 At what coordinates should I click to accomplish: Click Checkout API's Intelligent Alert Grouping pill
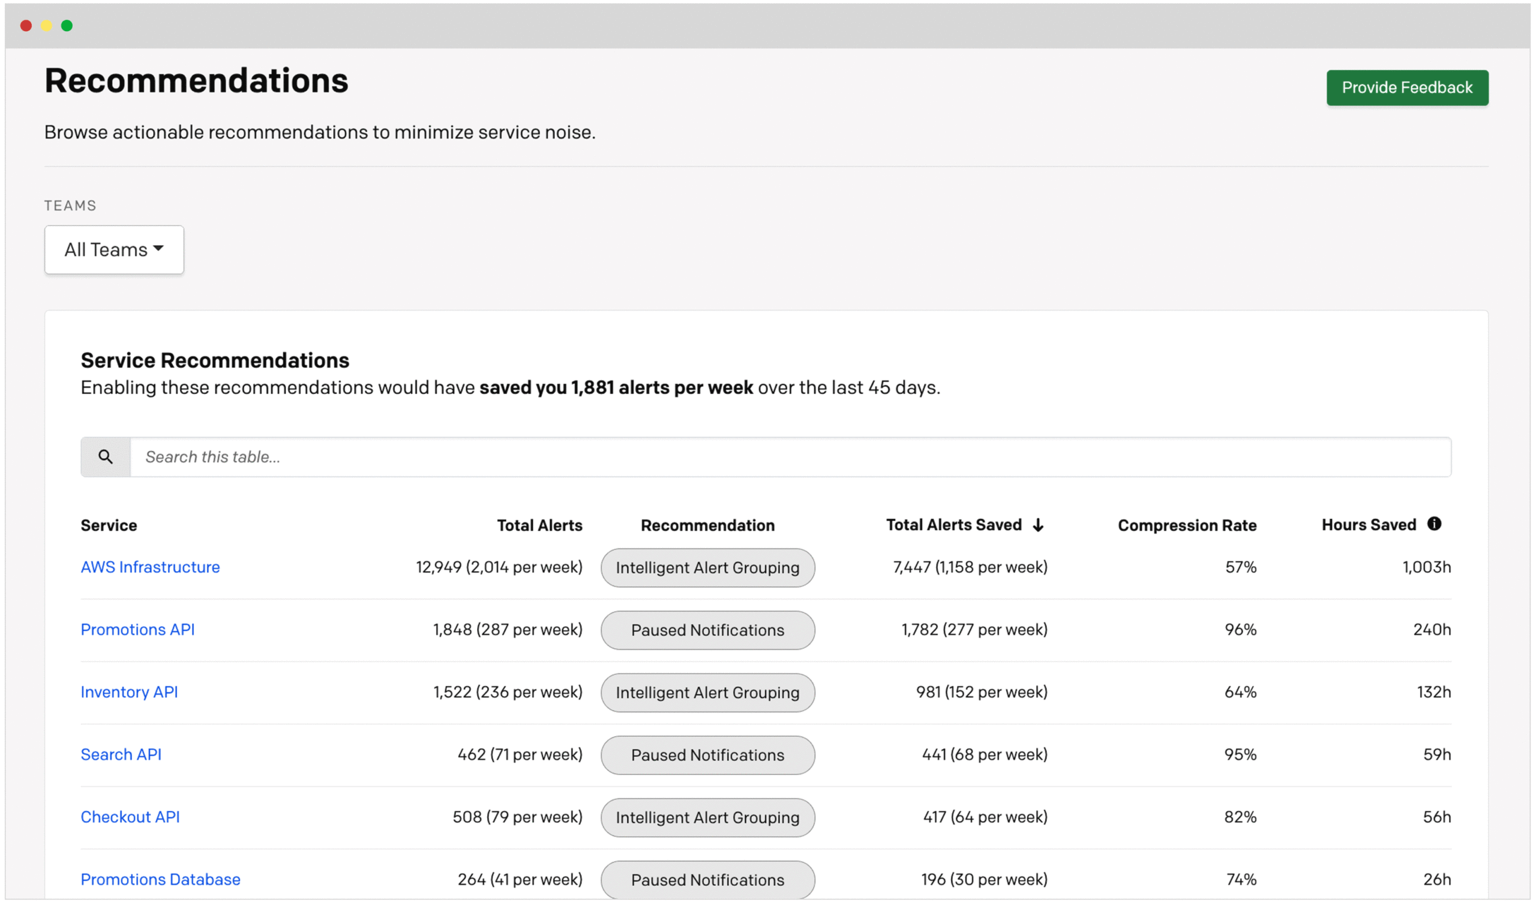pyautogui.click(x=707, y=817)
